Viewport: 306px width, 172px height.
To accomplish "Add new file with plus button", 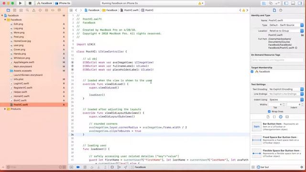I will point(3,167).
